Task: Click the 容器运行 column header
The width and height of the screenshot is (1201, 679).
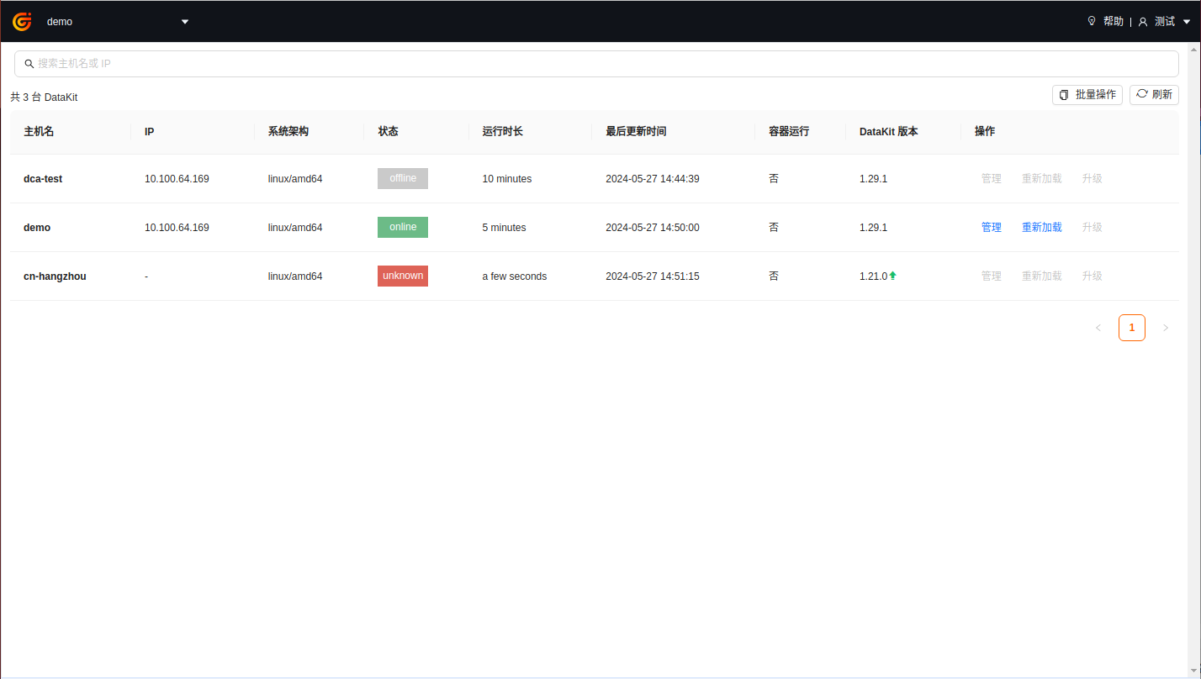Action: 789,132
